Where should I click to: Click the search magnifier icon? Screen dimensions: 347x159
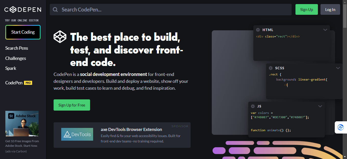pyautogui.click(x=55, y=9)
